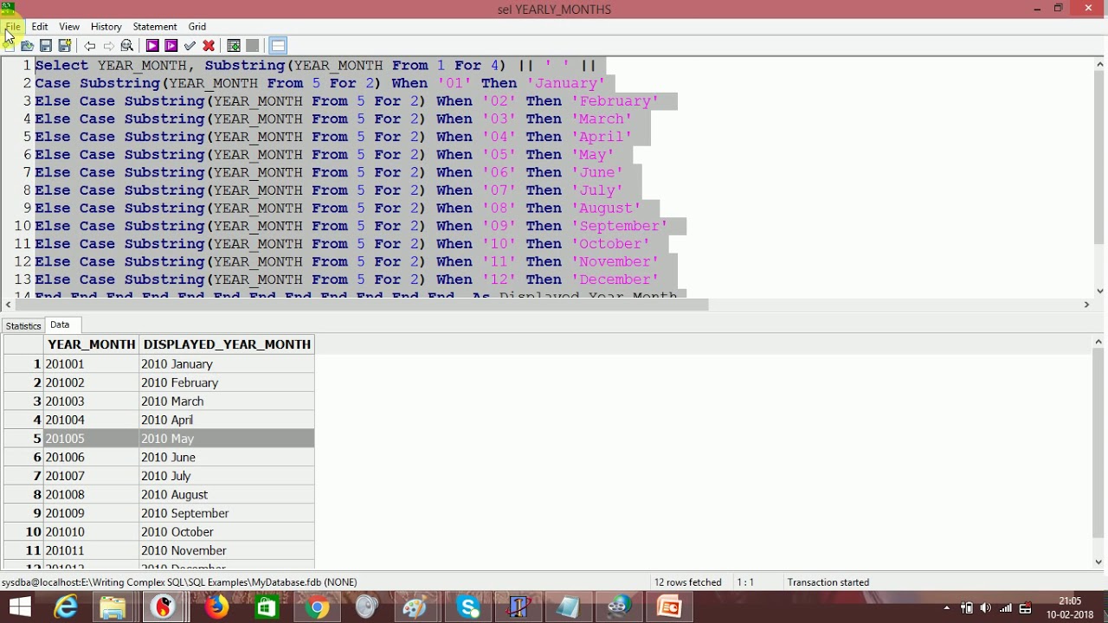The width and height of the screenshot is (1108, 623).
Task: Execute the statement with purple play icon
Action: click(x=152, y=46)
